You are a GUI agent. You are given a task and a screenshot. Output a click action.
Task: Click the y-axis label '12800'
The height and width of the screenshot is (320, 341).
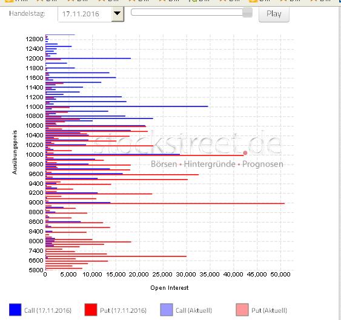pyautogui.click(x=35, y=39)
